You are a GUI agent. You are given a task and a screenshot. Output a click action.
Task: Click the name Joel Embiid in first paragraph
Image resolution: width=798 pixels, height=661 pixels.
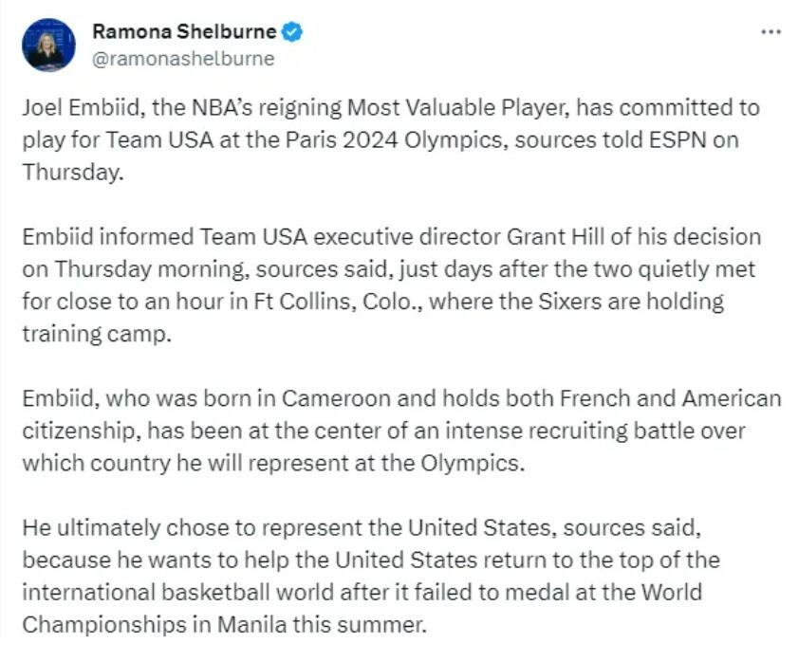81,107
